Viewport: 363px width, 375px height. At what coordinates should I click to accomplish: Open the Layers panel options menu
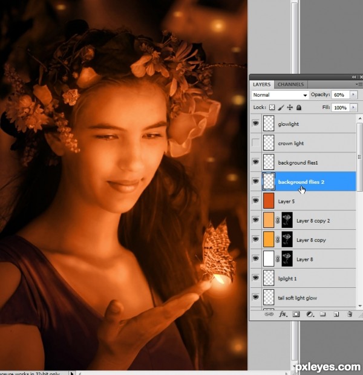tap(359, 84)
